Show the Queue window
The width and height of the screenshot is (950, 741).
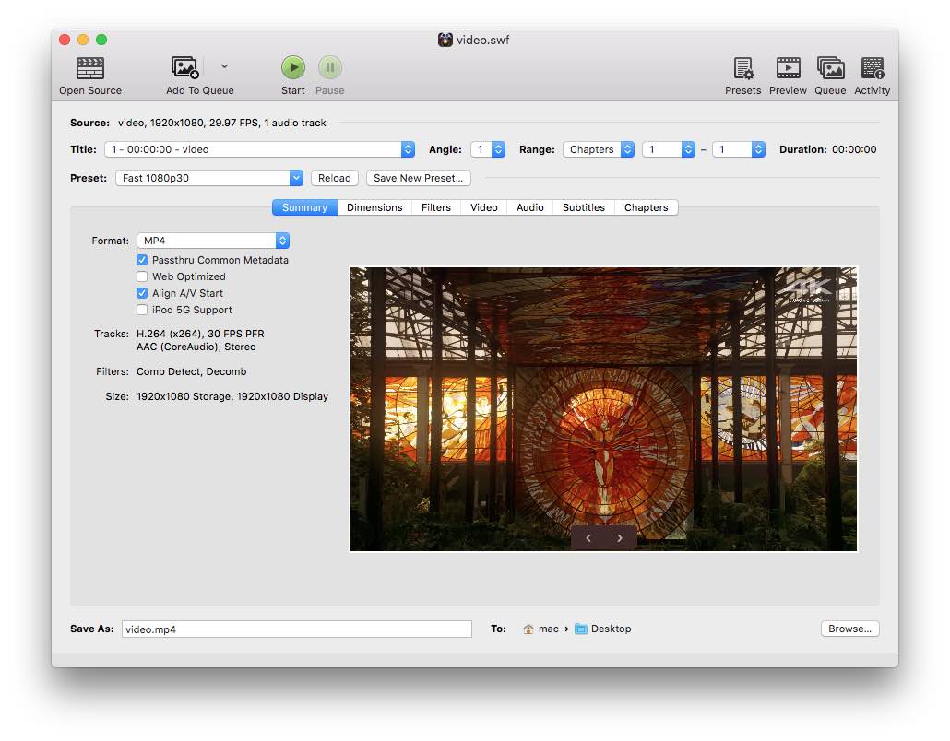pyautogui.click(x=830, y=68)
